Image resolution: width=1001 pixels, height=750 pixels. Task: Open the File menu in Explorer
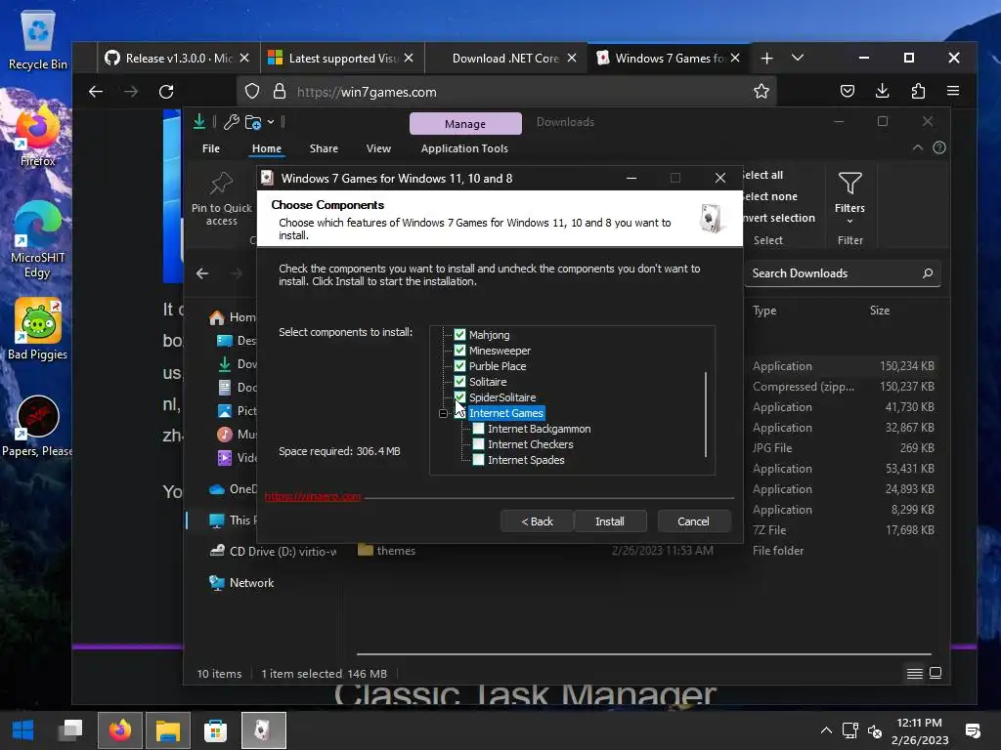point(211,148)
